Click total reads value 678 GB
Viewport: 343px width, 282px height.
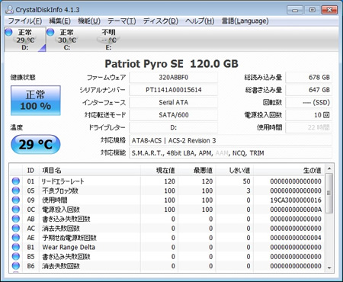(x=309, y=77)
